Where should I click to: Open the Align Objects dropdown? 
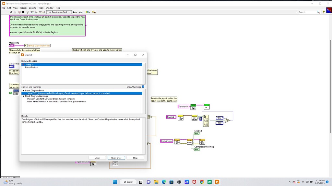point(76,12)
